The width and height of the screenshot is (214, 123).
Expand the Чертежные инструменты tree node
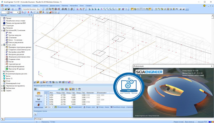(2, 86)
